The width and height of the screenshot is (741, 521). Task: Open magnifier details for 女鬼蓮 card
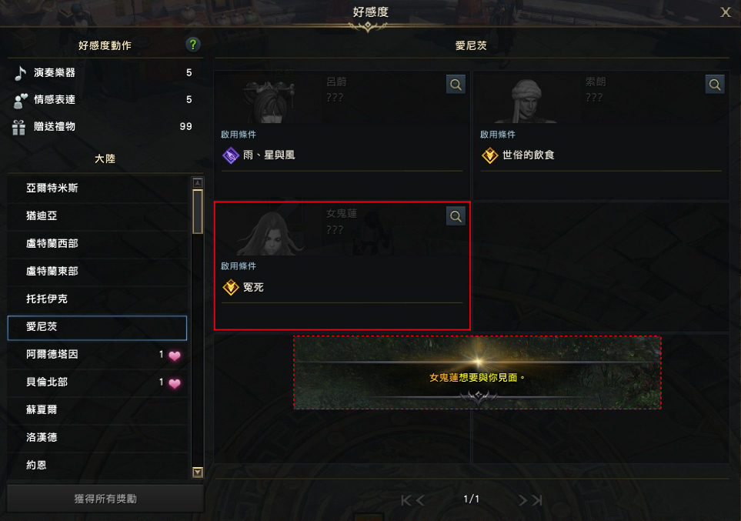(x=456, y=216)
